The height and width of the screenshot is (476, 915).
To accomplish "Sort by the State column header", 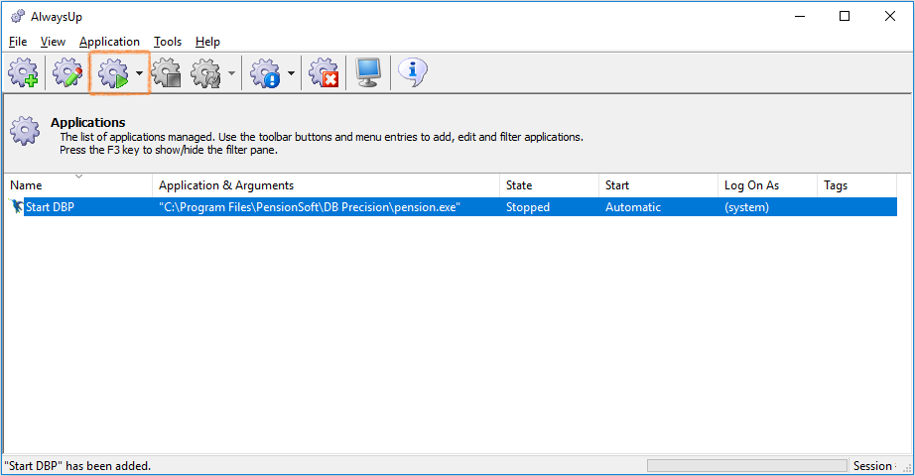I will pyautogui.click(x=549, y=185).
